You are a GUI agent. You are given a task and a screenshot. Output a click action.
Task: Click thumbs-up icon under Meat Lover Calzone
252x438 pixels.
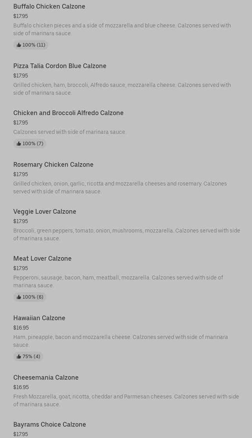(19, 297)
